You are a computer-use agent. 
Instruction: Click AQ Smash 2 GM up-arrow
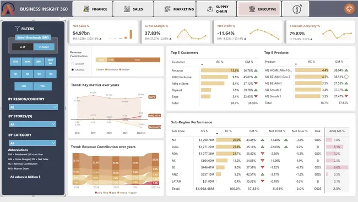(346, 90)
